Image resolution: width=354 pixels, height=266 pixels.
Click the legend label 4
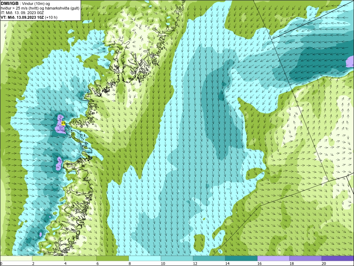(65, 264)
